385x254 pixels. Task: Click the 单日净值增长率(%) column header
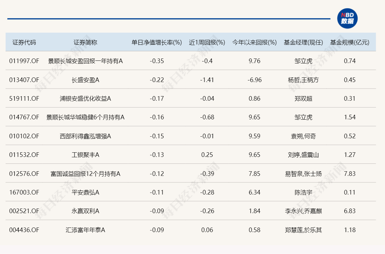pyautogui.click(x=157, y=42)
